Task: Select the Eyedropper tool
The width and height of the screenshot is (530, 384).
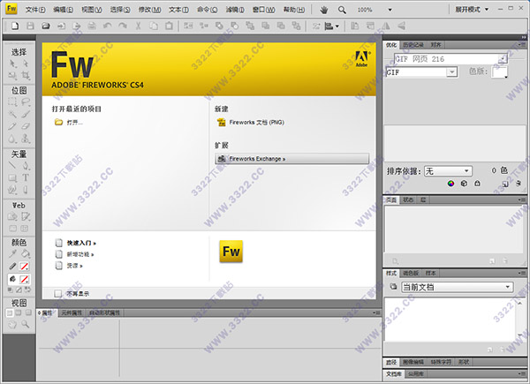Action: click(12, 253)
